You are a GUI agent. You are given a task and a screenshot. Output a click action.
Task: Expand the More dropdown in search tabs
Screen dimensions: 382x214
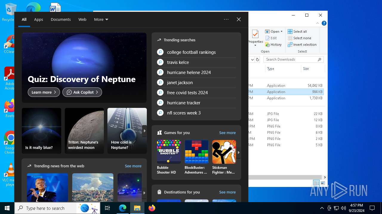(x=101, y=19)
